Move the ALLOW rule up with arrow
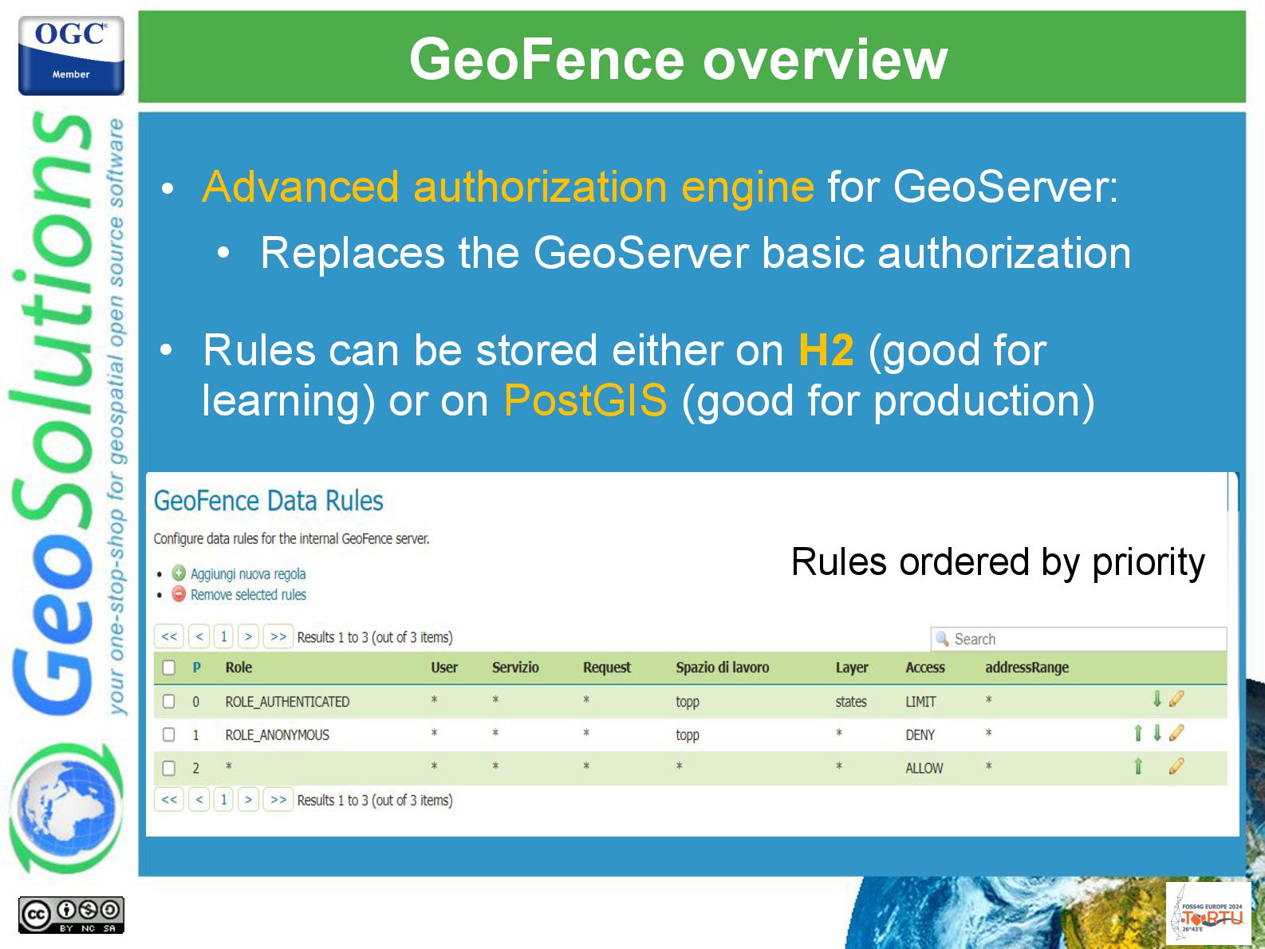Viewport: 1265px width, 949px height. pos(1138,766)
